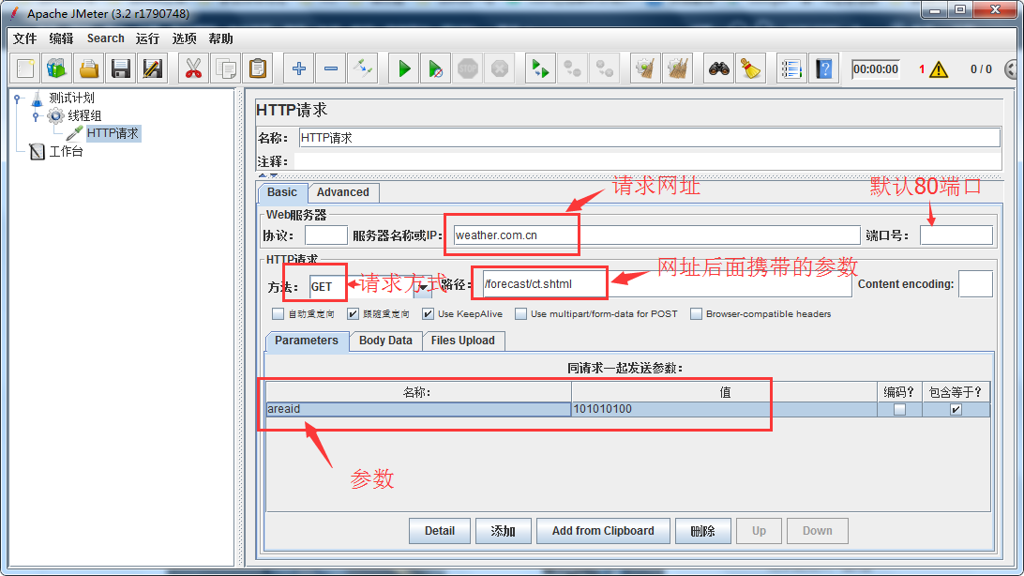Click the binoculars Search icon

718,68
